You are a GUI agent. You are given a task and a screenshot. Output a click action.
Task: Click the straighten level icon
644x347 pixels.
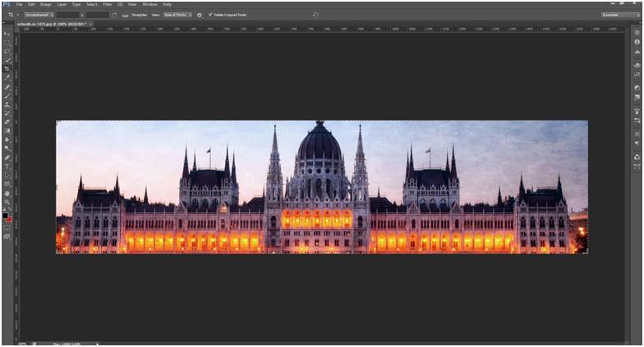125,16
